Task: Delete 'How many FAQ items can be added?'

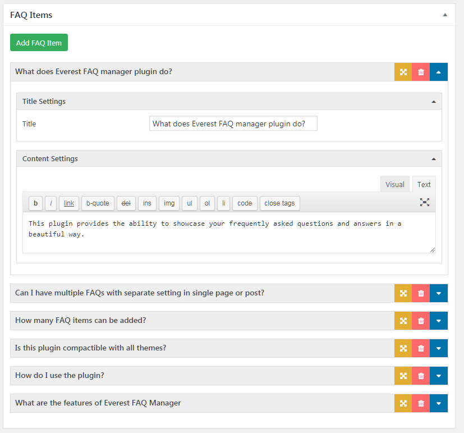Action: tap(421, 321)
